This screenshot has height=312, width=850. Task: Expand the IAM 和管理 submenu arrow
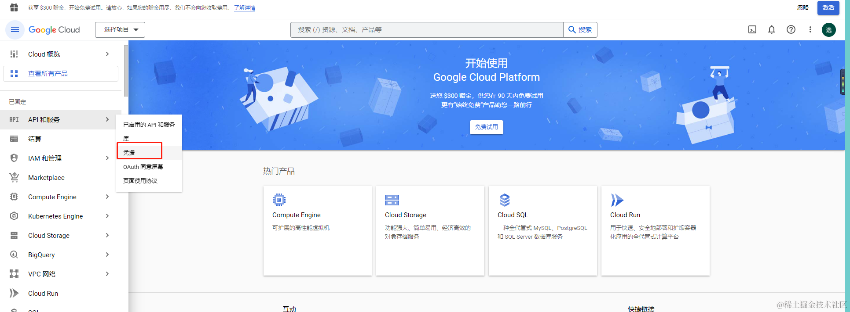coord(107,158)
